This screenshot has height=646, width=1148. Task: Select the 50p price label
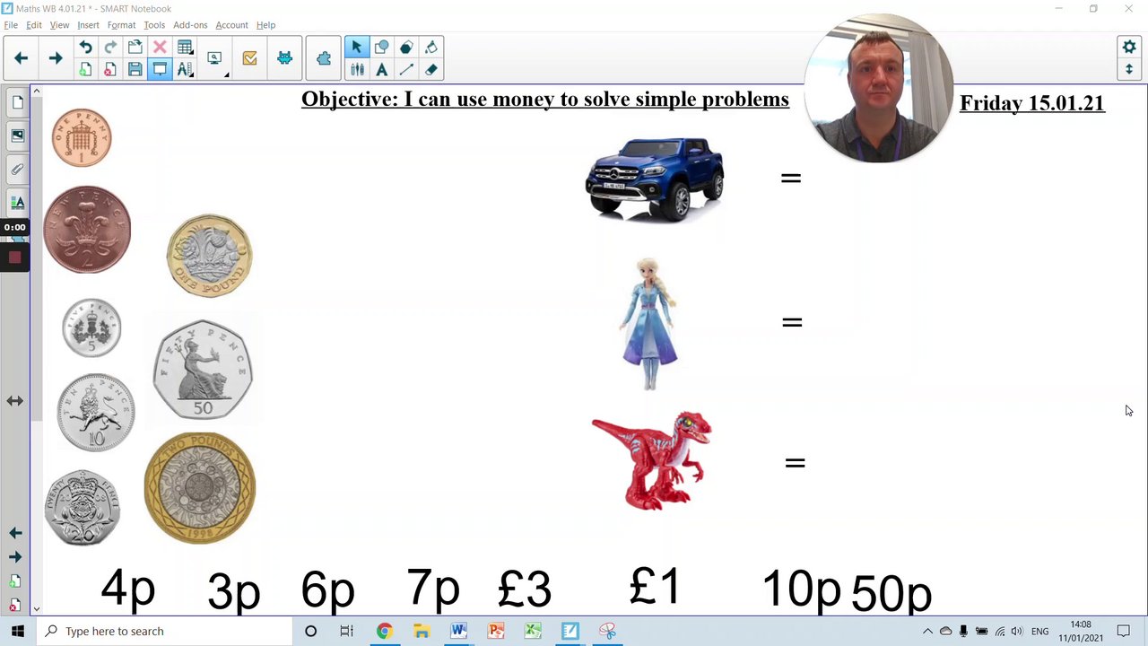click(891, 593)
